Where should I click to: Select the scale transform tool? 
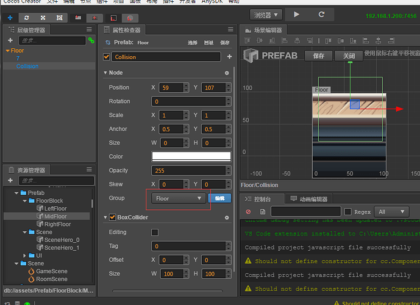[x=43, y=17]
